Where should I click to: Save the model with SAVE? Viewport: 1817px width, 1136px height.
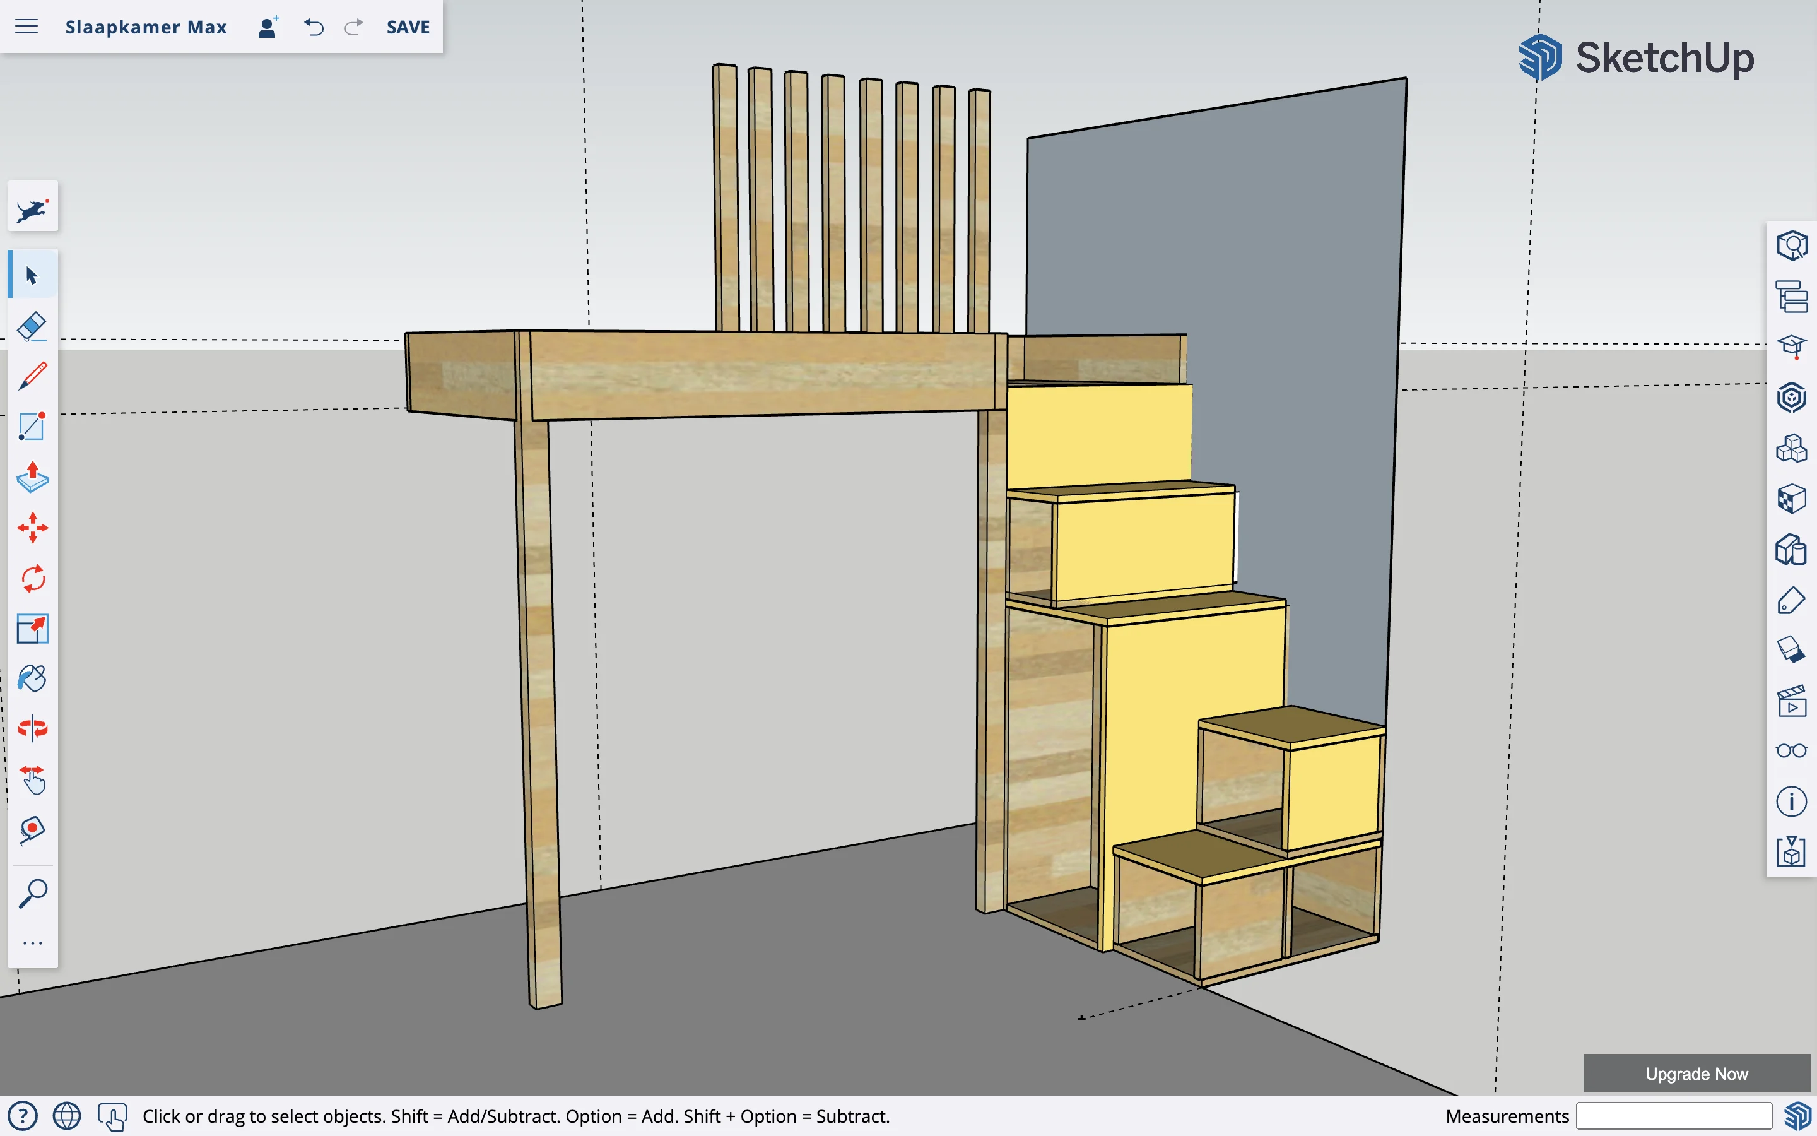[408, 27]
